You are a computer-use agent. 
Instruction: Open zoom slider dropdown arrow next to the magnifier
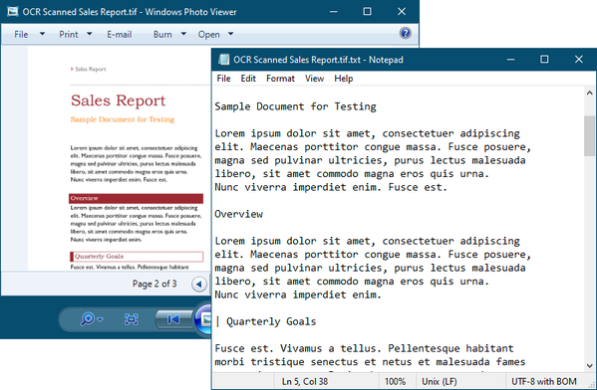pyautogui.click(x=100, y=319)
